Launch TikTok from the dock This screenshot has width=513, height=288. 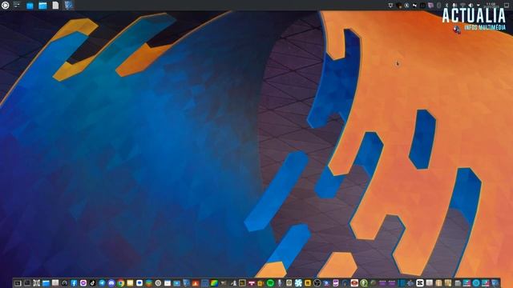pyautogui.click(x=93, y=283)
